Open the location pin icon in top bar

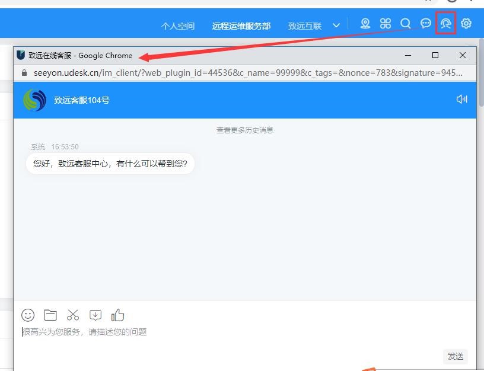pos(365,24)
